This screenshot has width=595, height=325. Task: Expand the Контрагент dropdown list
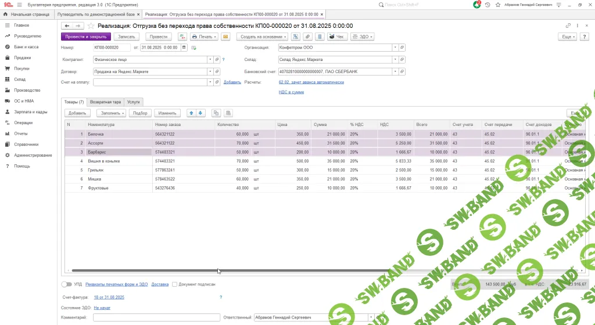tap(210, 59)
